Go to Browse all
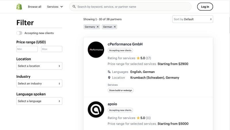Viewport: 230px width, 130px height. (x=34, y=7)
